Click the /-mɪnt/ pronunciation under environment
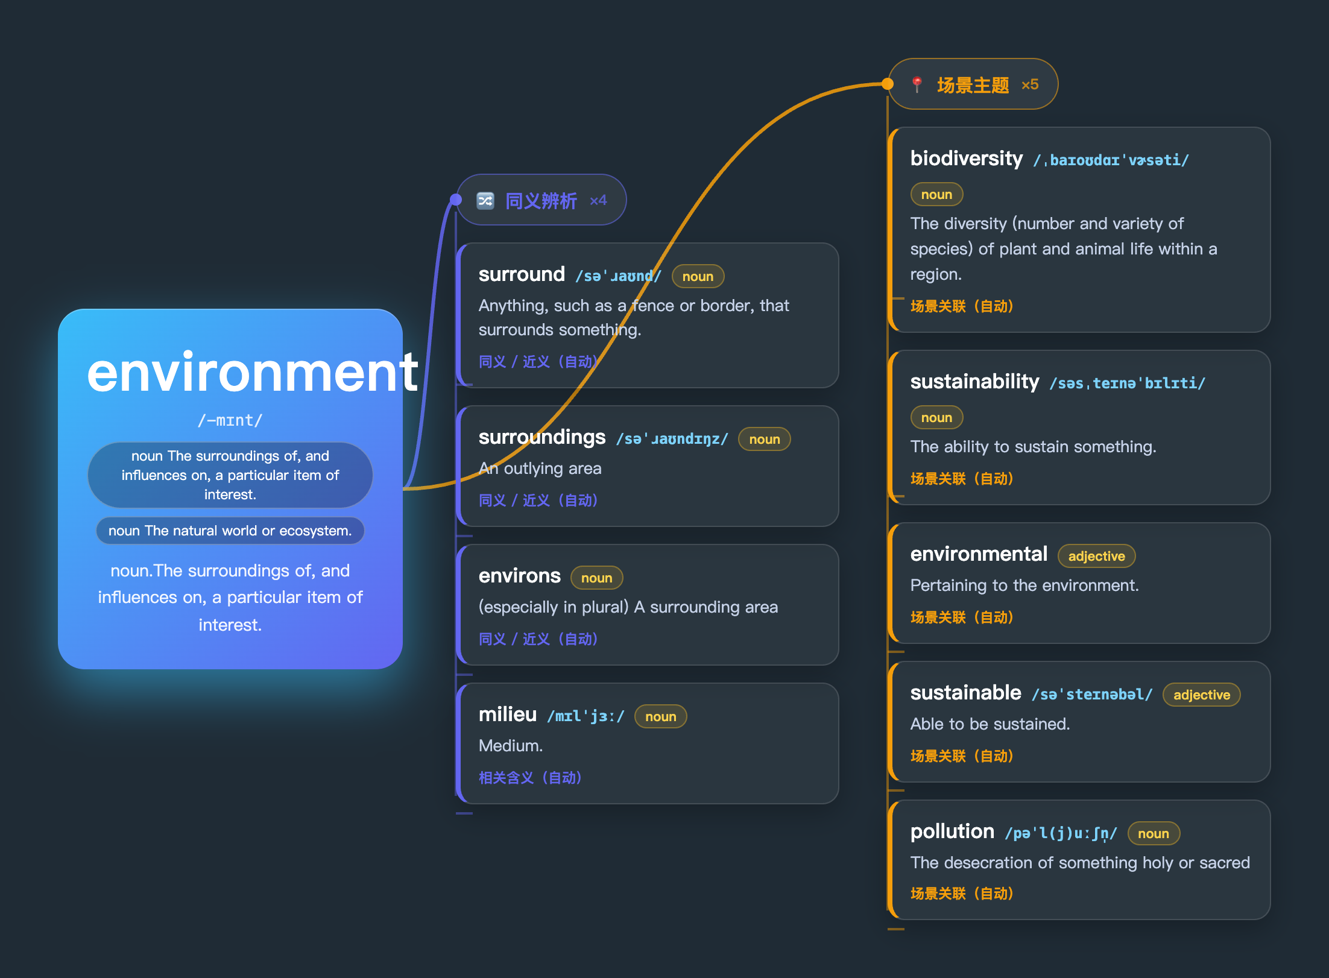 pyautogui.click(x=230, y=420)
